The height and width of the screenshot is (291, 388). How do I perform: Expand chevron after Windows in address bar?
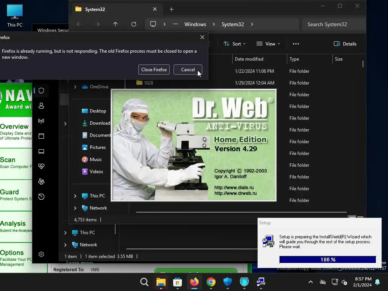214,24
